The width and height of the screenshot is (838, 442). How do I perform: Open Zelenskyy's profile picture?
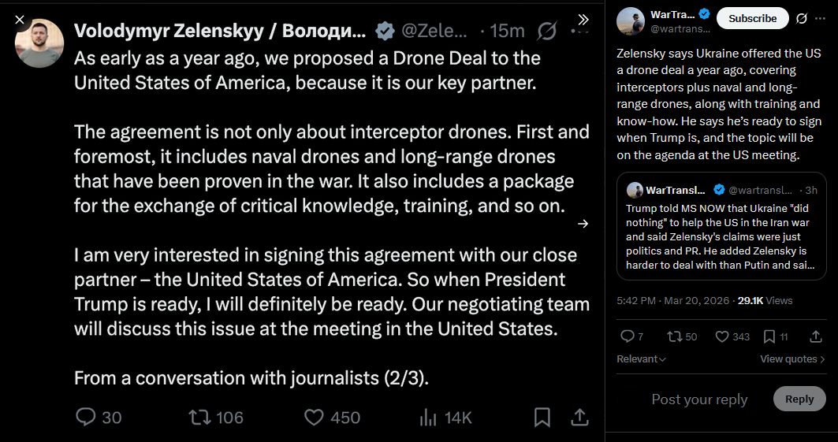click(39, 43)
